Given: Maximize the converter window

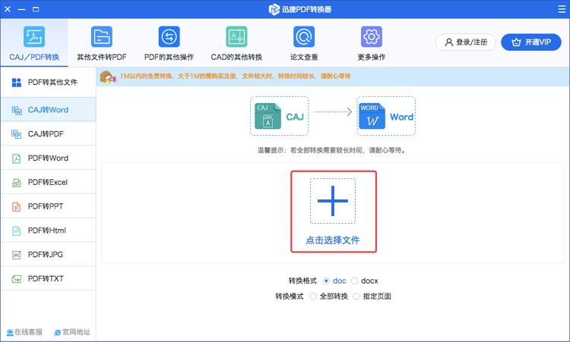Looking at the screenshot, I should coord(36,9).
